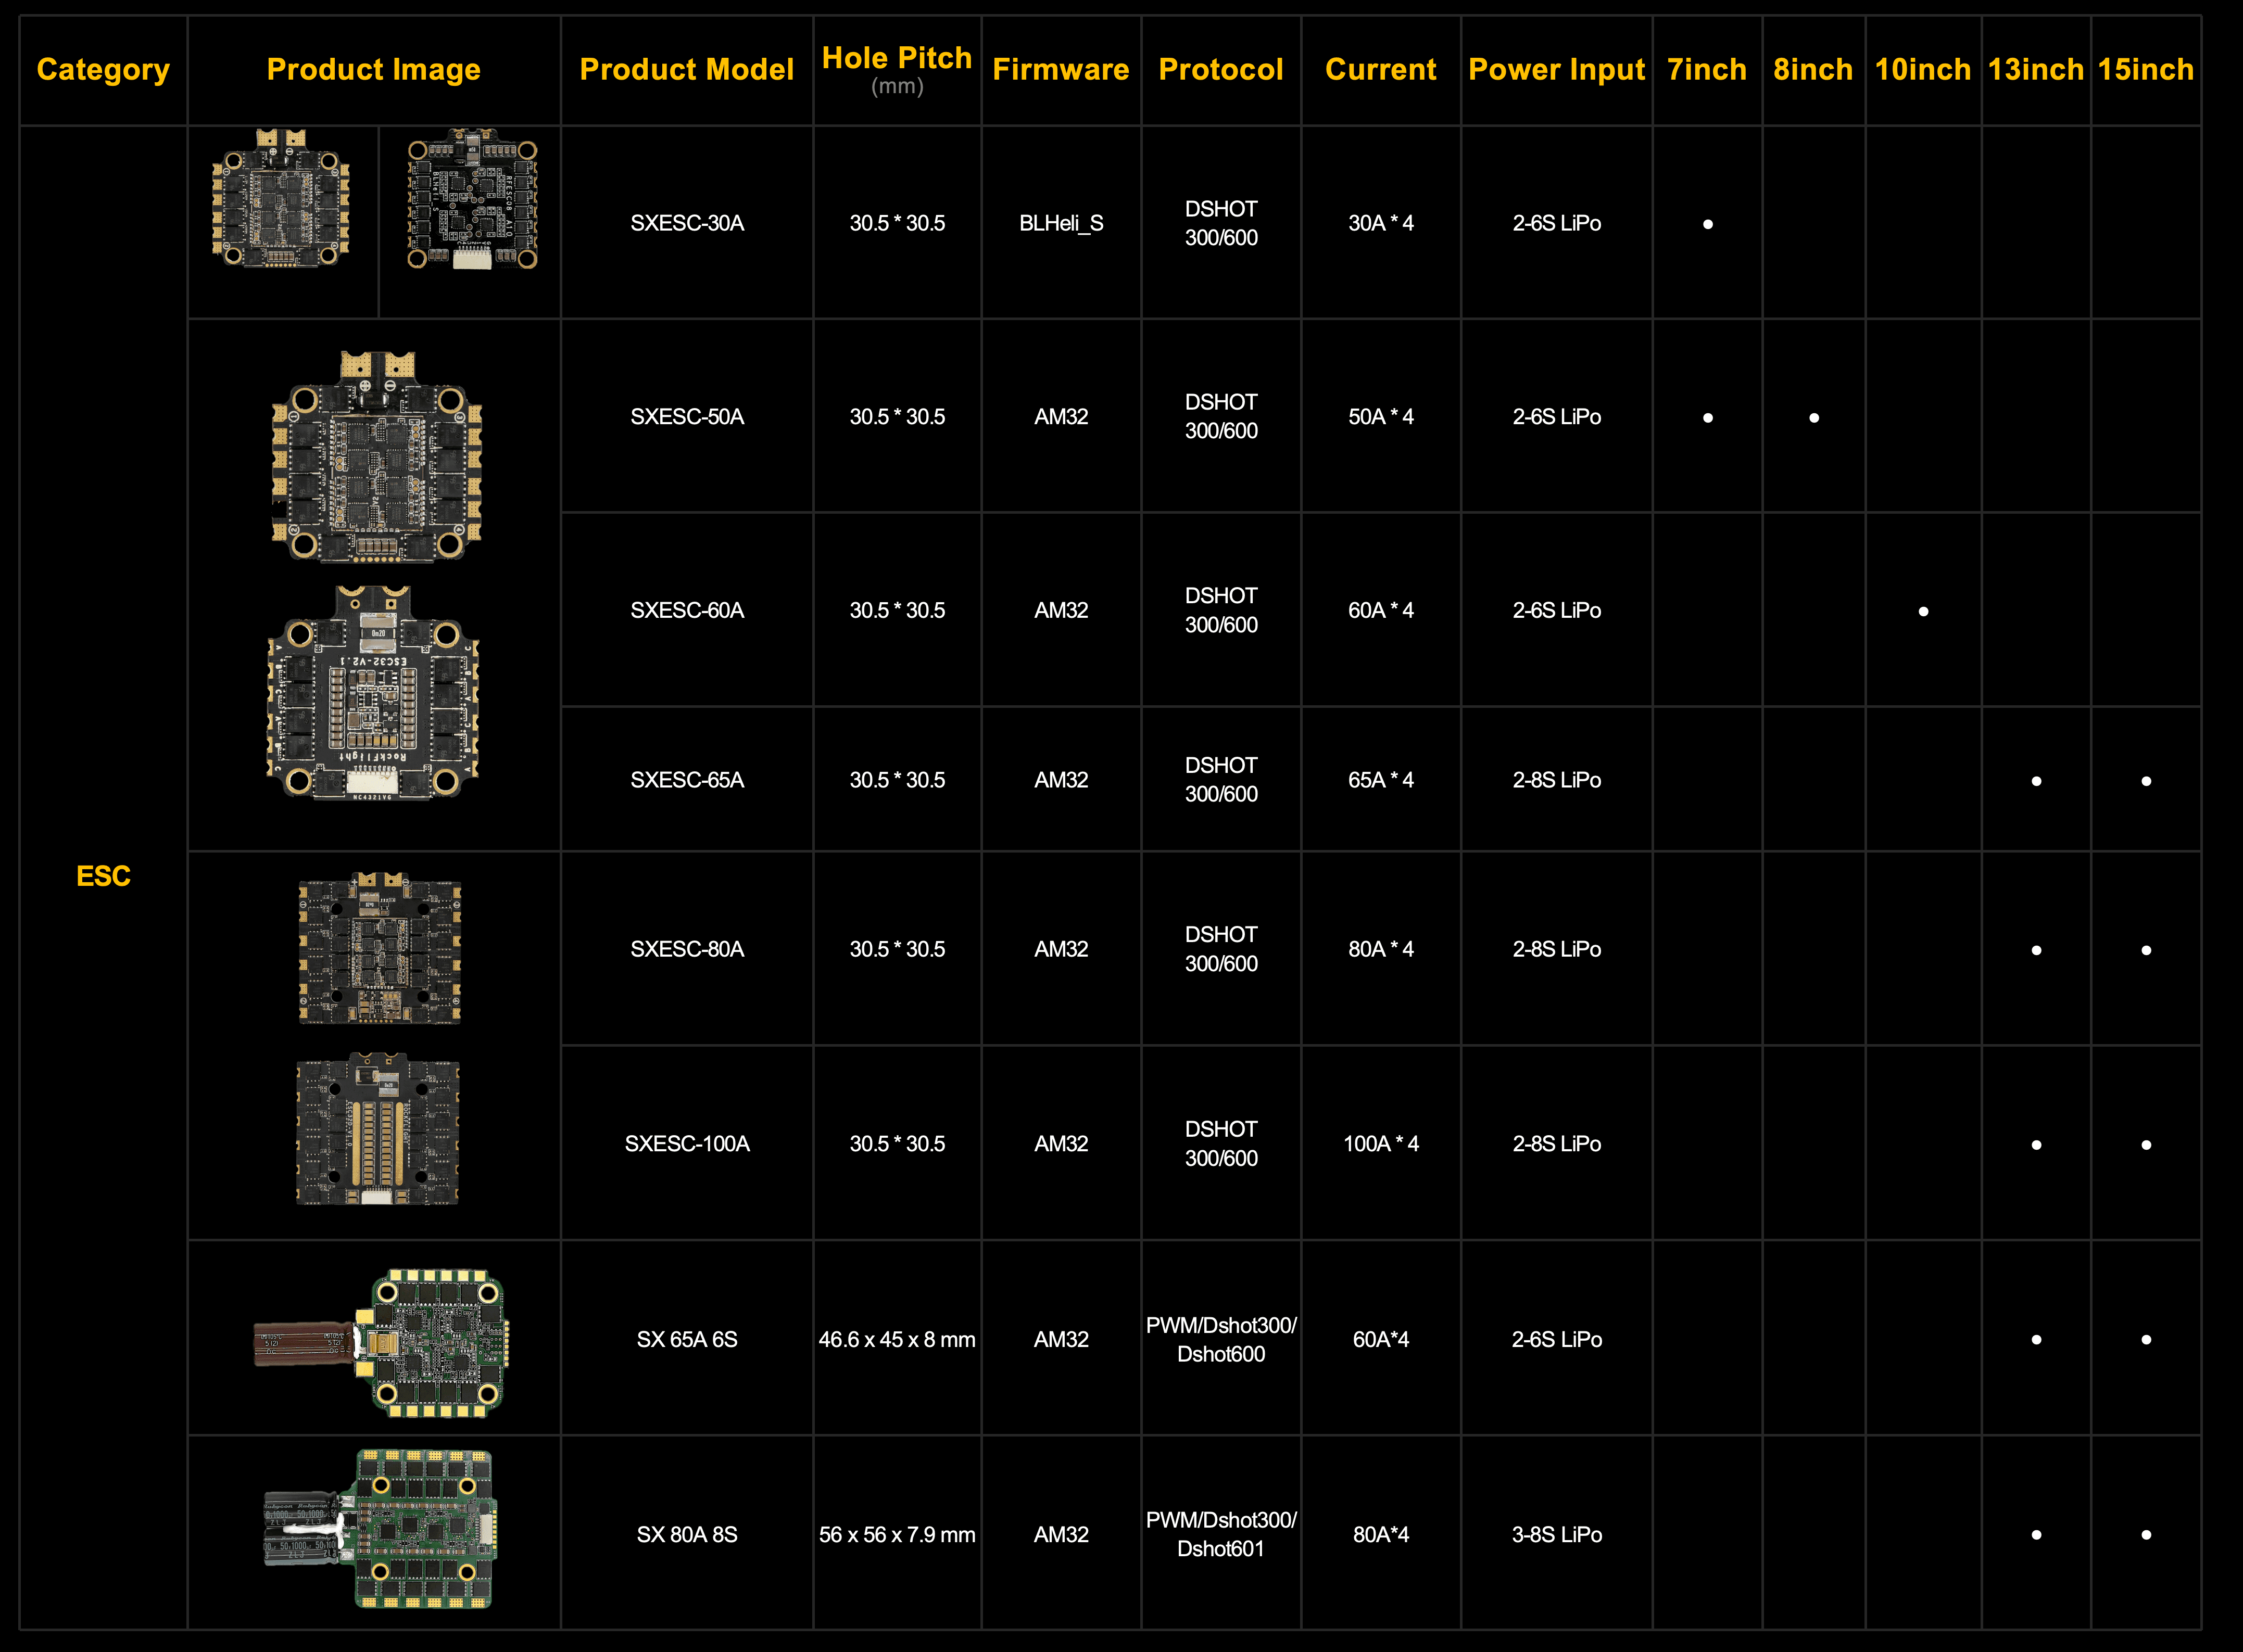Click the Power Input column header
The image size is (2243, 1652).
click(x=1556, y=69)
